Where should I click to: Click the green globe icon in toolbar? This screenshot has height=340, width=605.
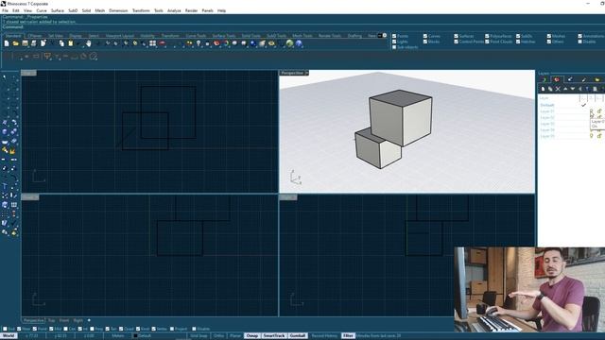(289, 44)
